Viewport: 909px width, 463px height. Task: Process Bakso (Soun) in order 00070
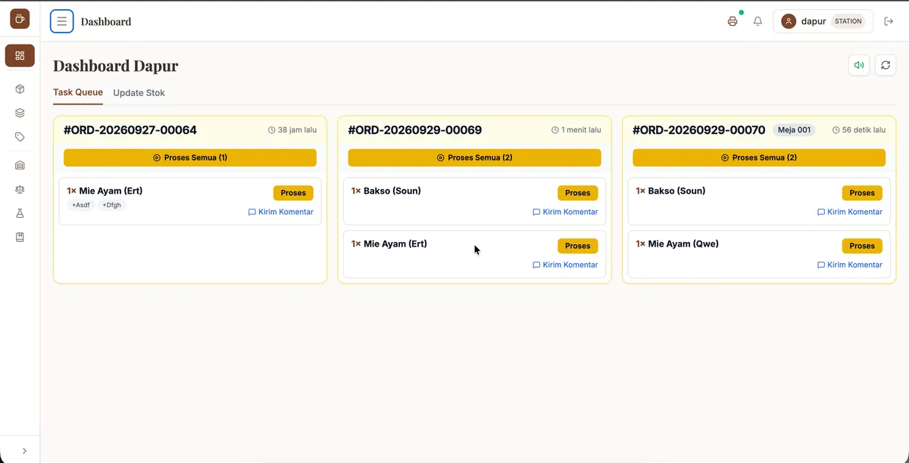pyautogui.click(x=862, y=193)
